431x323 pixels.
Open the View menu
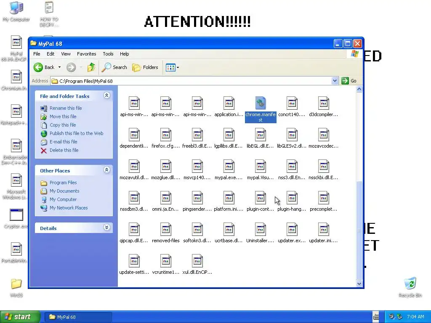point(66,54)
